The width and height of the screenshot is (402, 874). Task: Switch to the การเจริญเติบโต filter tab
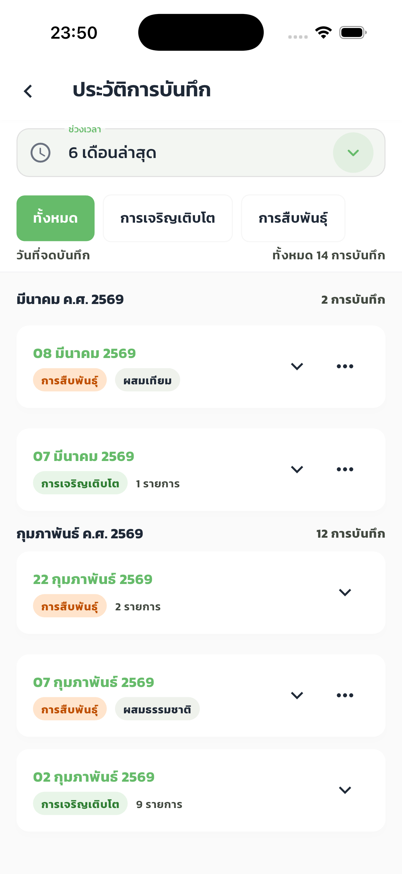tap(168, 218)
